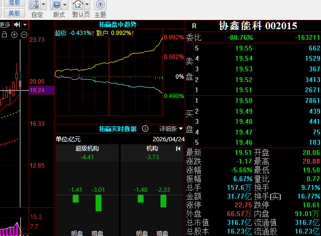This screenshot has width=321, height=236.
Task: Click buy-1 price 19.50
Action: [x=244, y=101]
